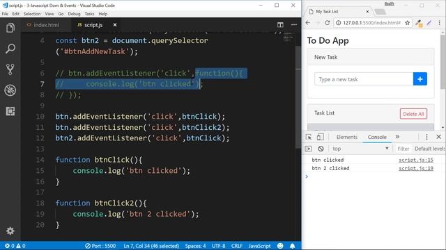The height and width of the screenshot is (250, 446).
Task: Open the Extensions view
Action: point(10,111)
